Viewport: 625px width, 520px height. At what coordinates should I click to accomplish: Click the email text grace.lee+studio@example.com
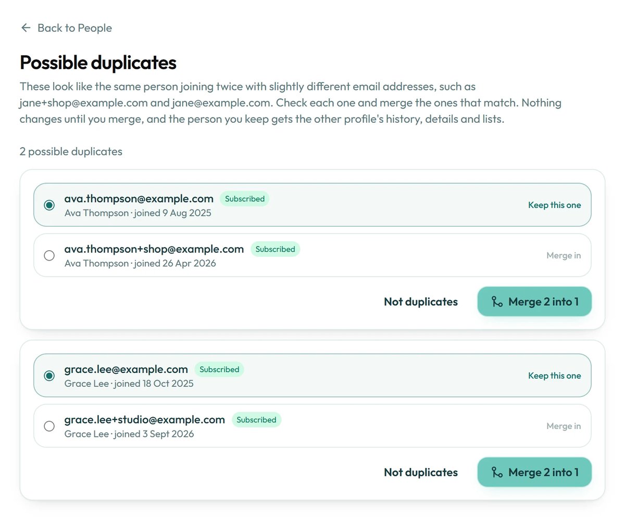tap(145, 420)
